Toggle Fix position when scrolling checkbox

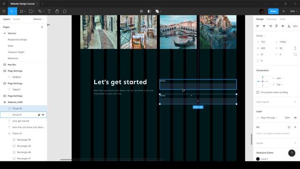(258, 92)
